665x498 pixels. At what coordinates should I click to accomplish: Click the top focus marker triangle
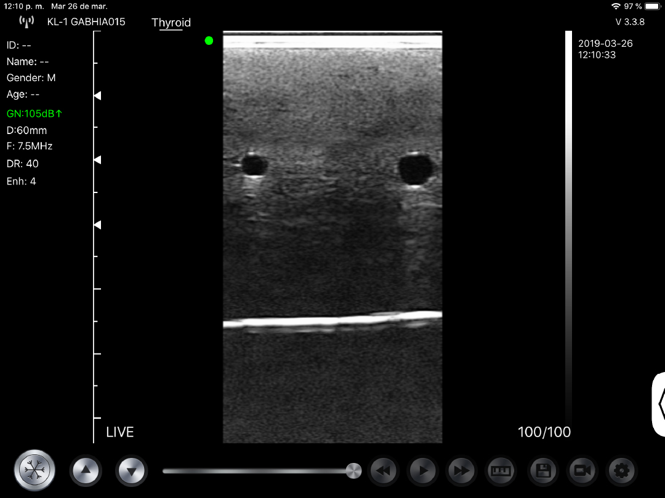pyautogui.click(x=97, y=95)
